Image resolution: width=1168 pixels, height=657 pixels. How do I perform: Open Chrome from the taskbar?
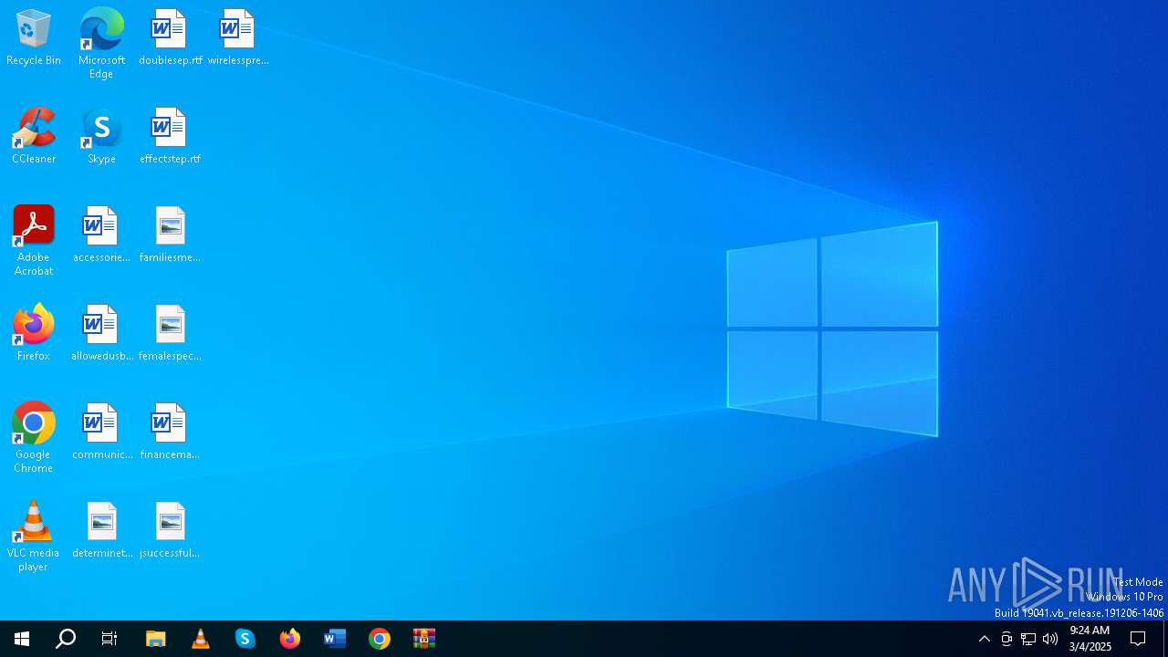pyautogui.click(x=380, y=639)
